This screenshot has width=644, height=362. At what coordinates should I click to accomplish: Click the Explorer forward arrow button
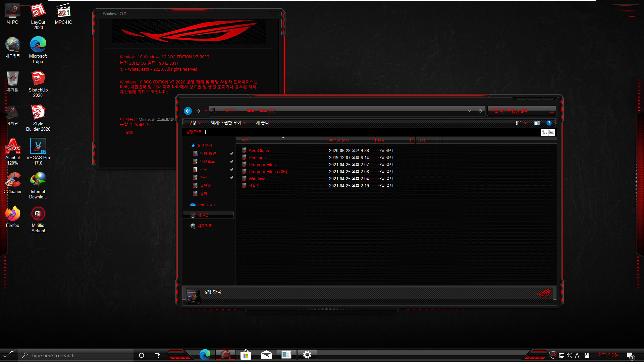198,111
